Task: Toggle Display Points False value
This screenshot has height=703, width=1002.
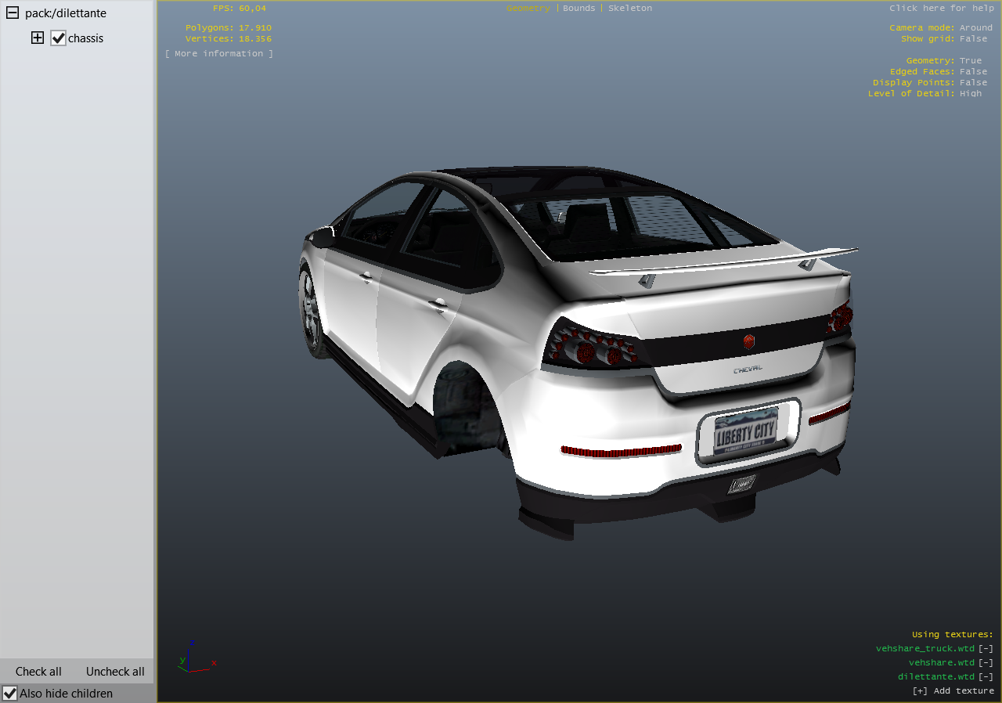Action: (974, 82)
